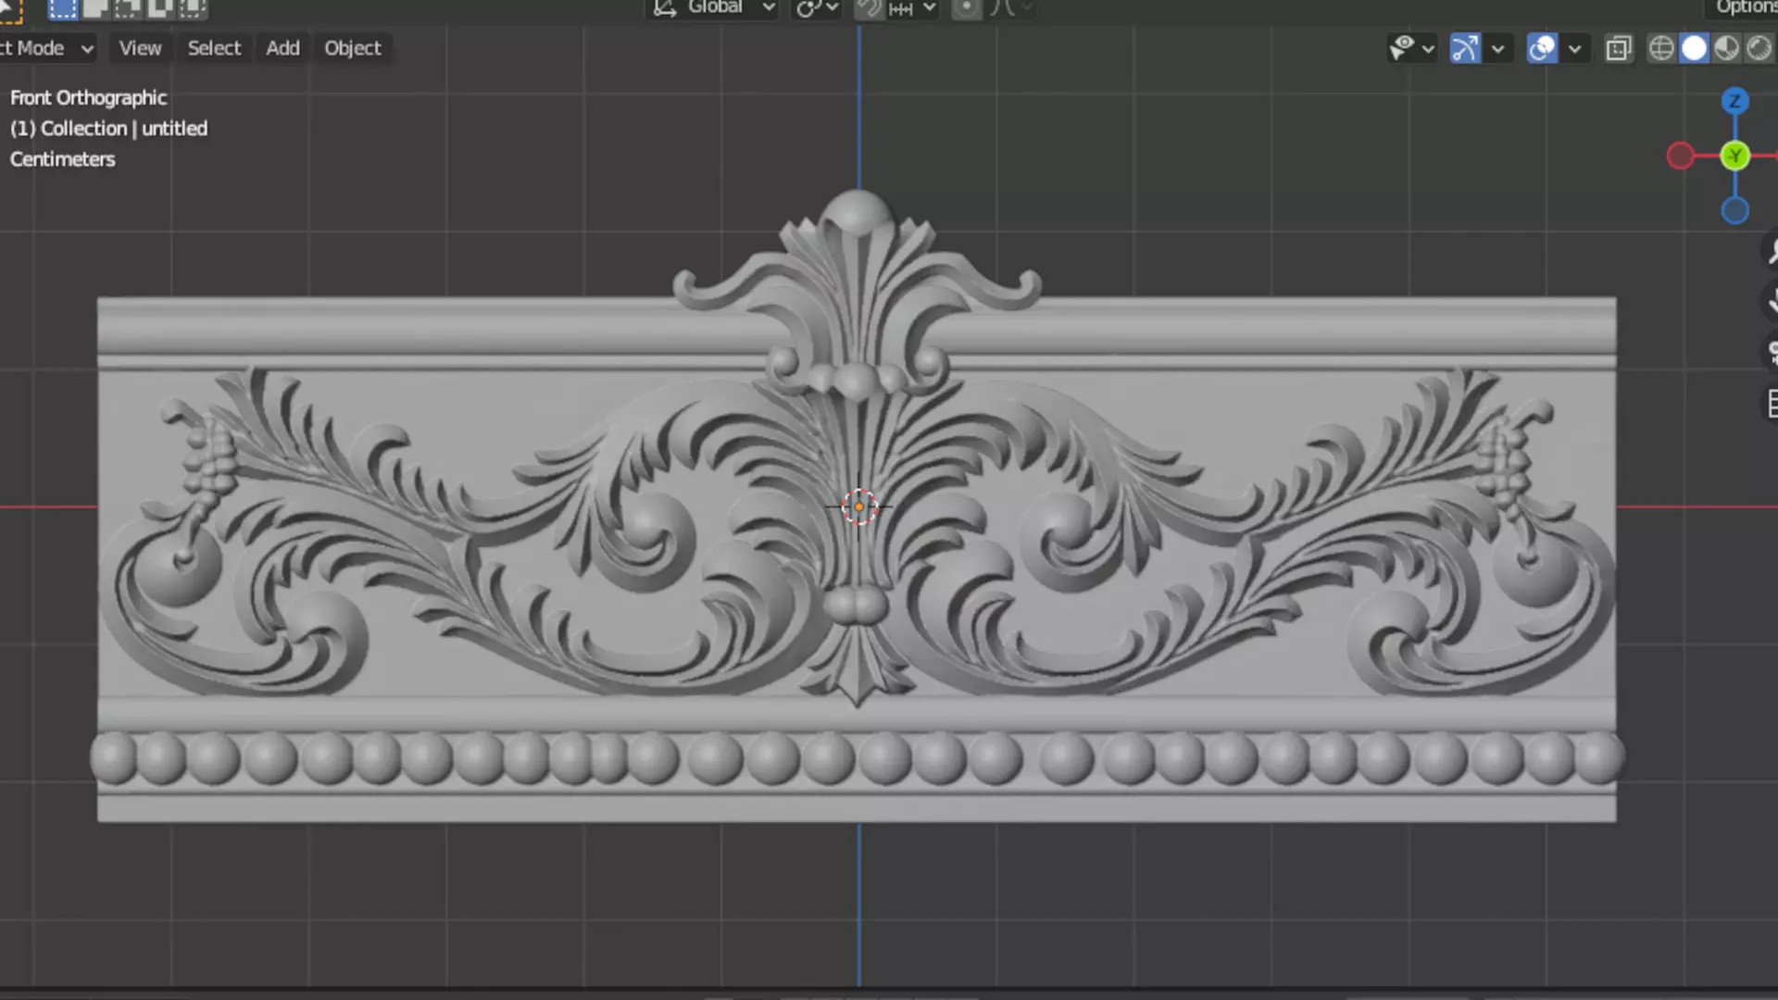Click the '(1) Collection | untitled' text
1778x1000 pixels.
click(x=108, y=128)
